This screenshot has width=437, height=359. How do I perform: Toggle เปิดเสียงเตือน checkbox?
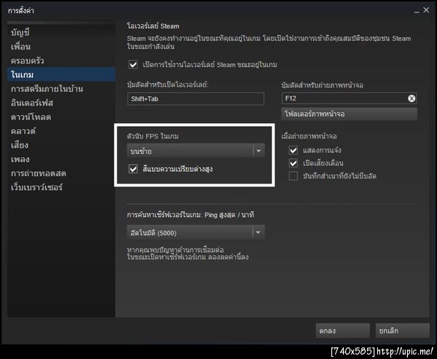coord(294,163)
